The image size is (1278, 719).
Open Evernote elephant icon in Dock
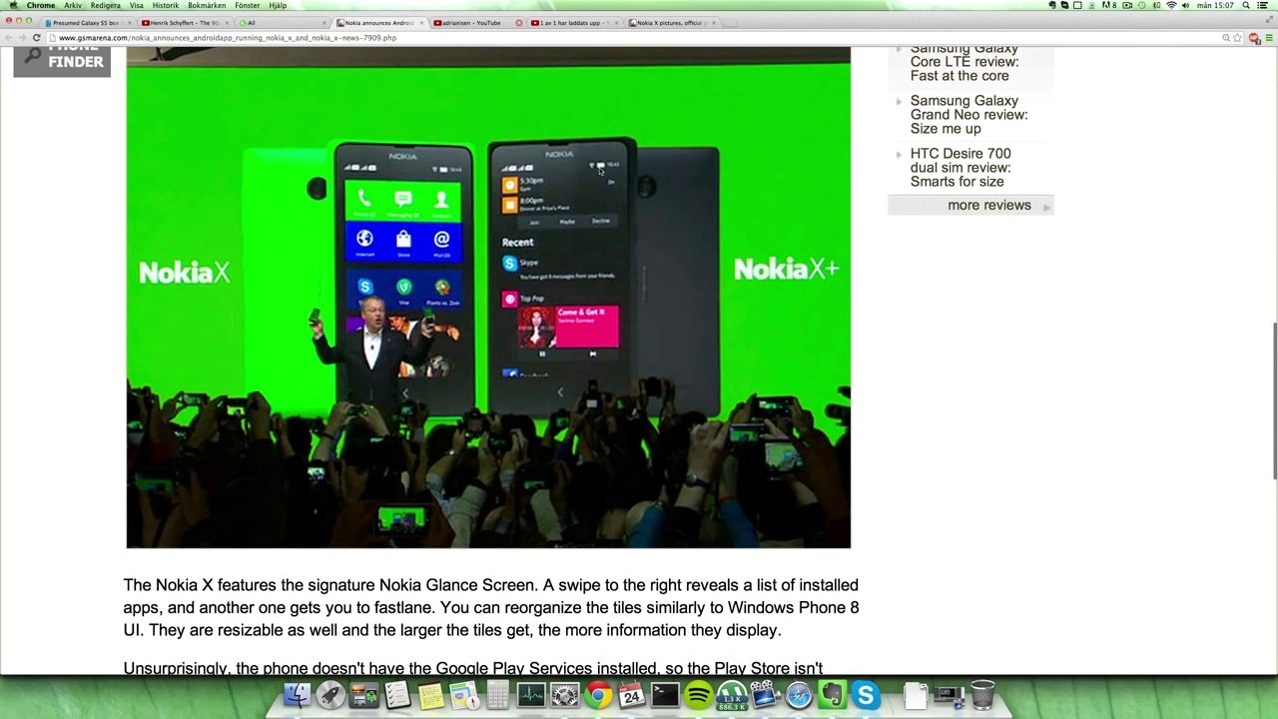coord(832,695)
